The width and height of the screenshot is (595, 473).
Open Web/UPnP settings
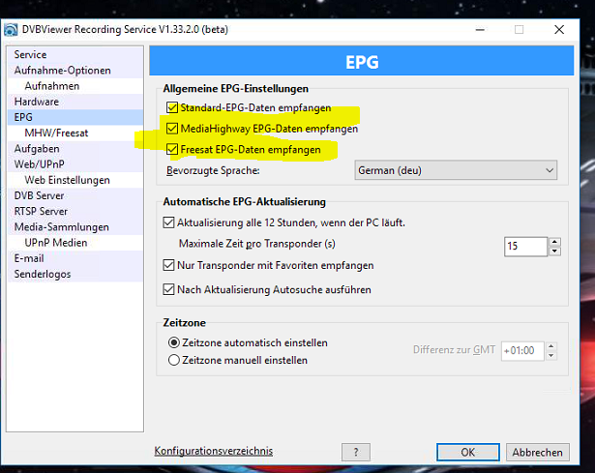click(75, 164)
